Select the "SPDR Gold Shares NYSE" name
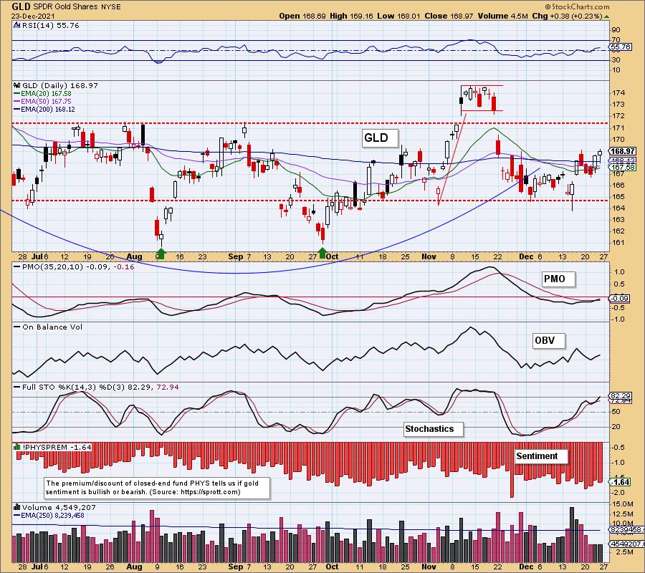Image resolution: width=645 pixels, height=573 pixels. click(x=76, y=7)
